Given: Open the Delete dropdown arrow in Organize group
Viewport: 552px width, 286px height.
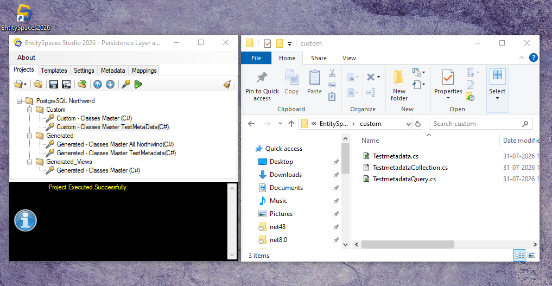Looking at the screenshot, I should point(379,77).
